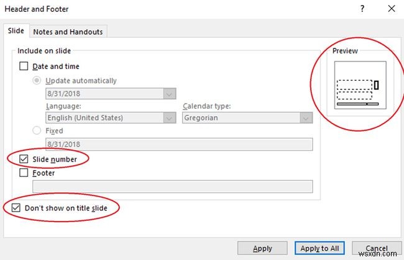This screenshot has height=260, width=404.
Task: Enable the Date and time checkbox
Action: click(24, 66)
